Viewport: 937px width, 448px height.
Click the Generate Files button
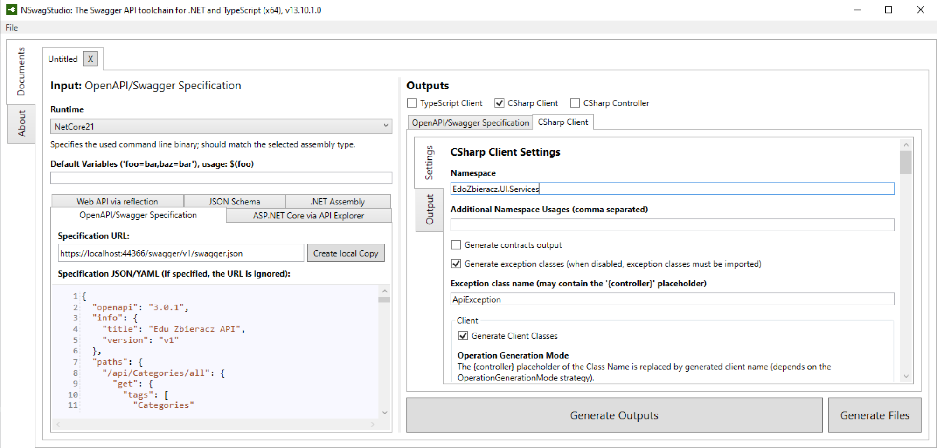(875, 415)
